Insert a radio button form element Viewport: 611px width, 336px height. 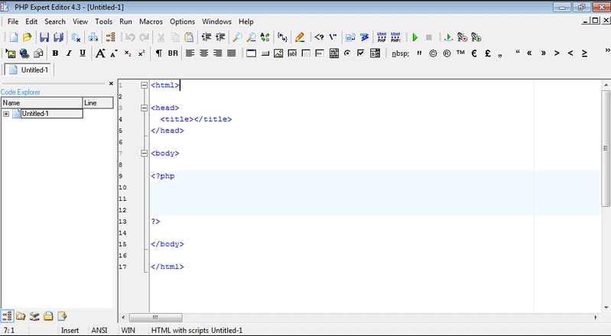(347, 53)
